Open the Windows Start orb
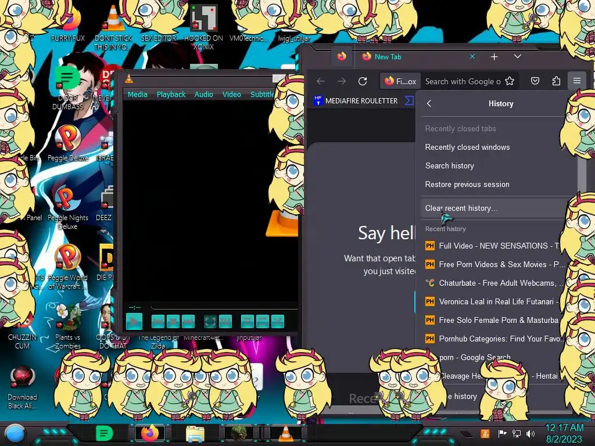Screen dimensions: 595x446 coord(15,434)
